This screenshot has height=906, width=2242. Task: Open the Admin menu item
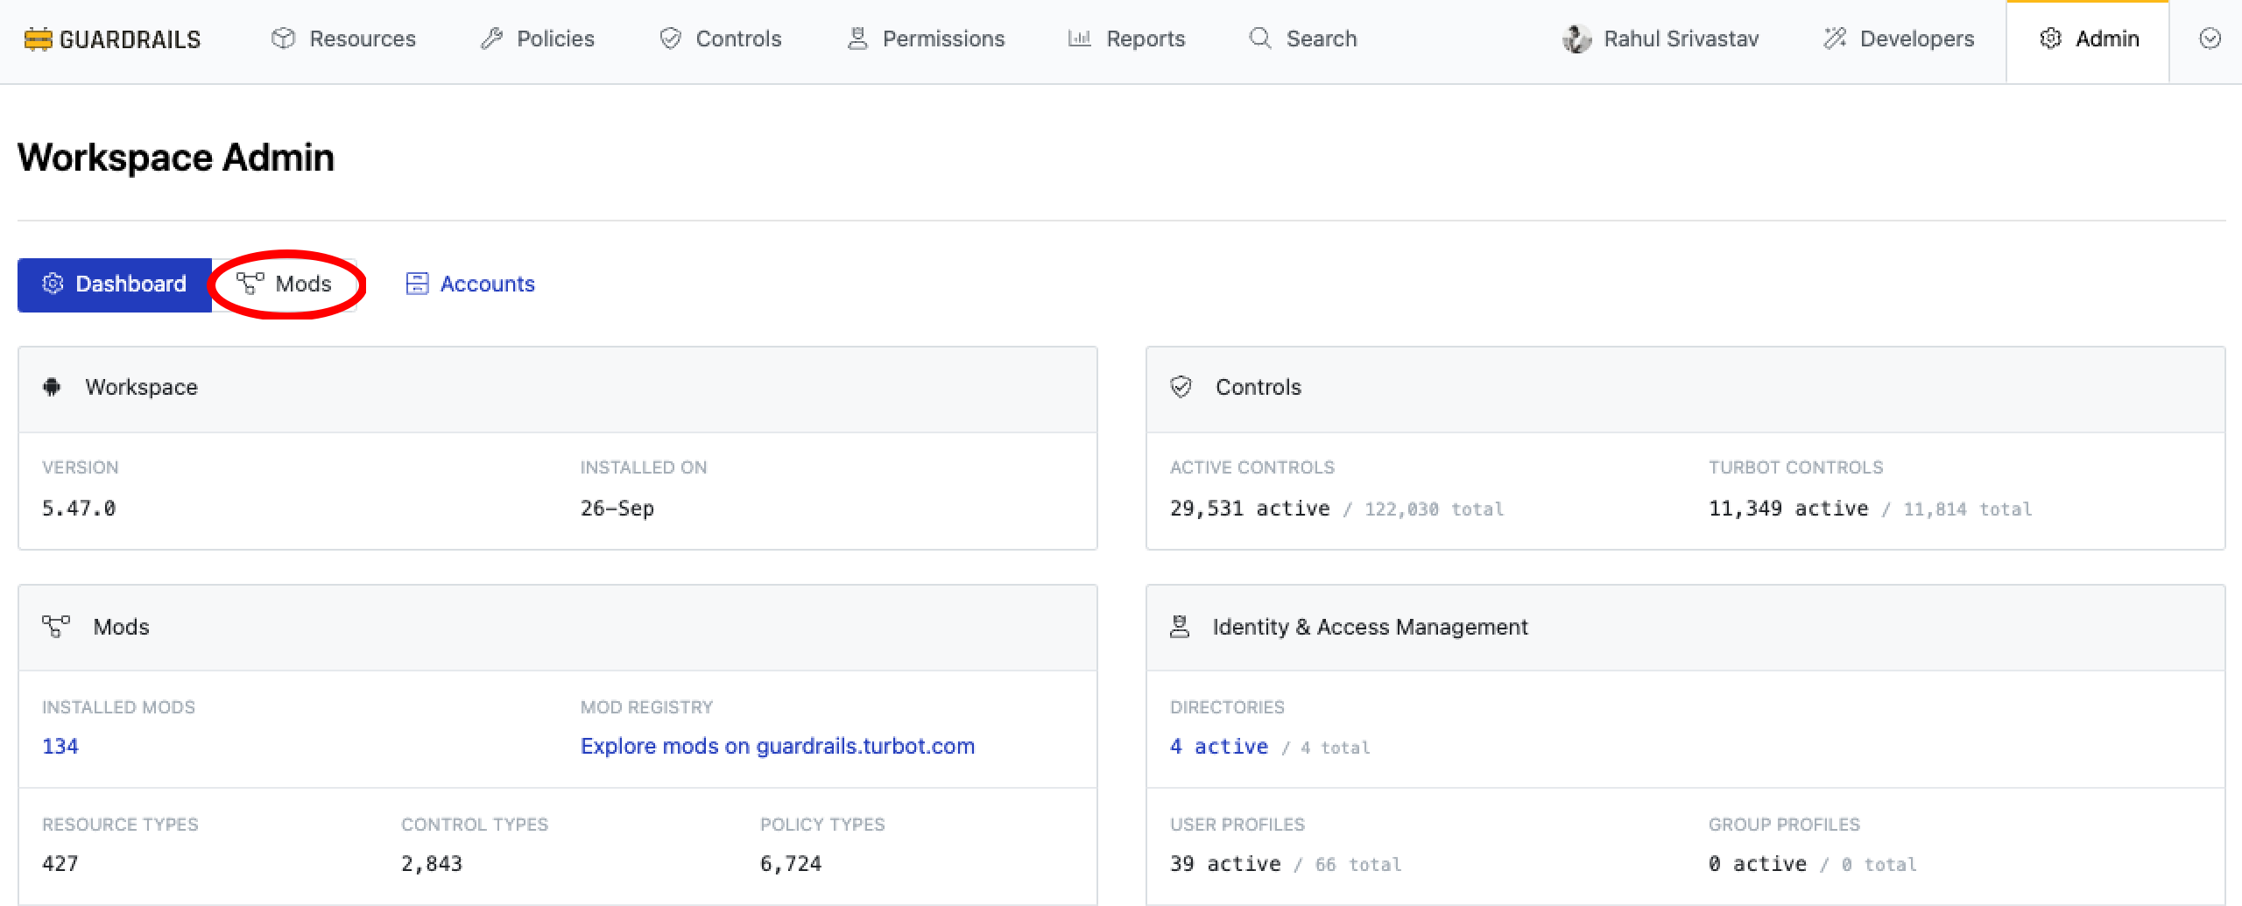click(2089, 39)
